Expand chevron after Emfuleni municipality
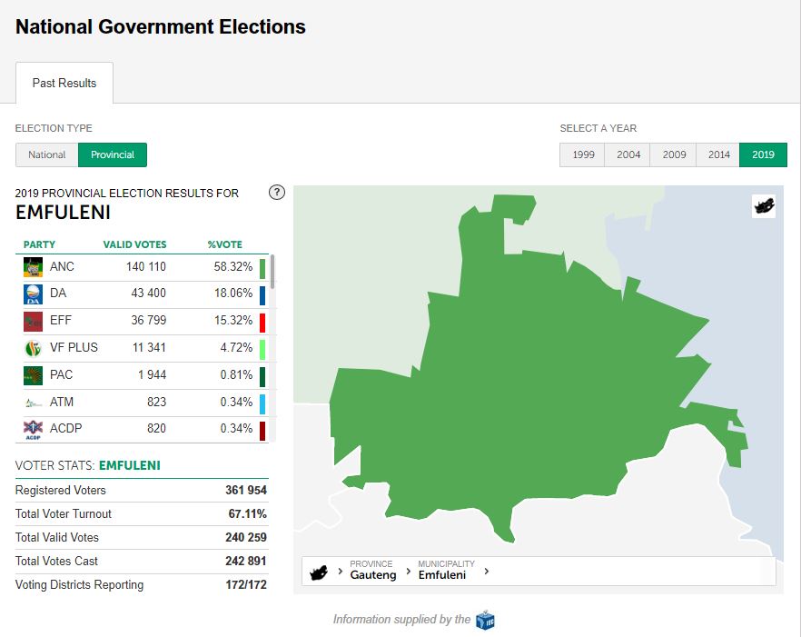801x637 pixels. [x=487, y=572]
